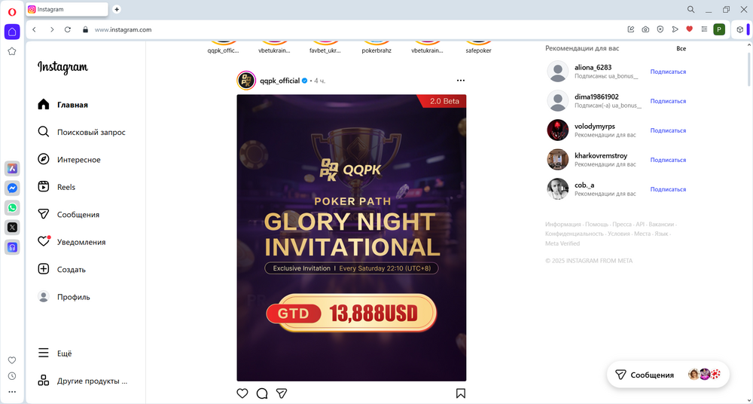
Task: Open WhatsApp in Opera sidebar
Action: coord(12,208)
